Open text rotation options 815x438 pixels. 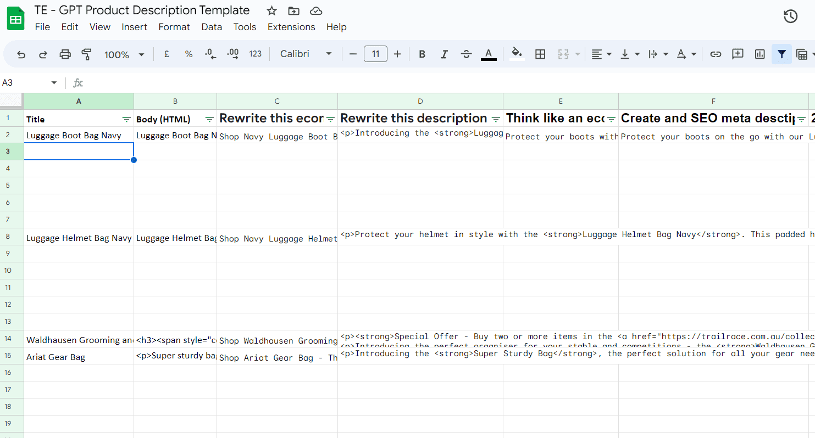click(686, 54)
